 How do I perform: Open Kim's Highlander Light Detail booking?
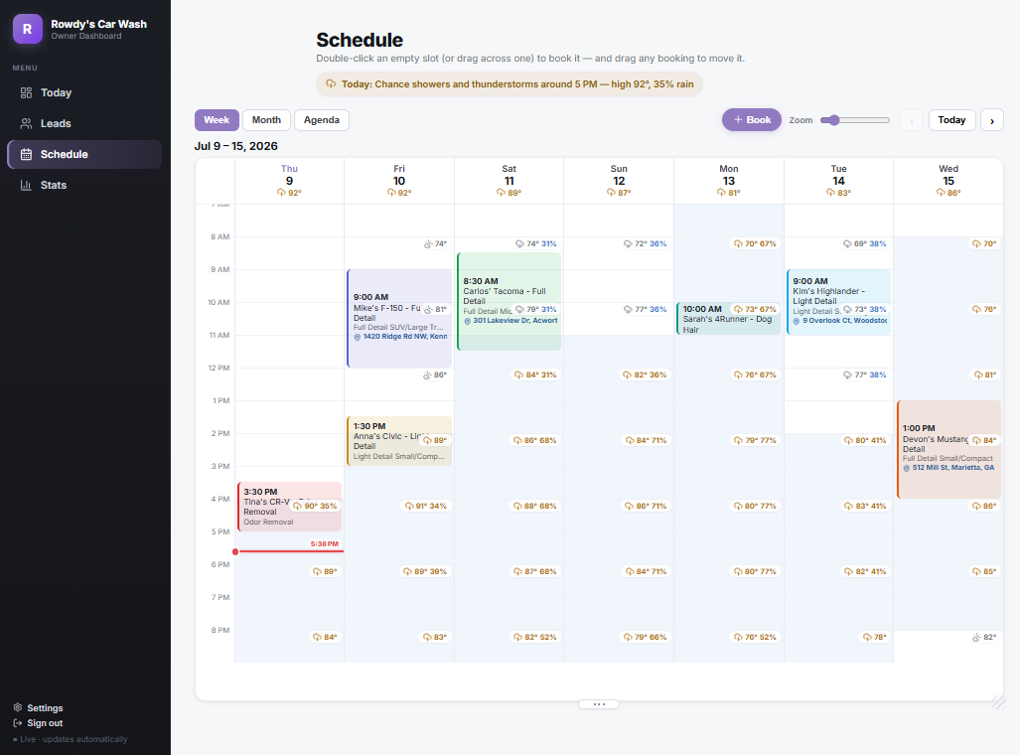(838, 302)
